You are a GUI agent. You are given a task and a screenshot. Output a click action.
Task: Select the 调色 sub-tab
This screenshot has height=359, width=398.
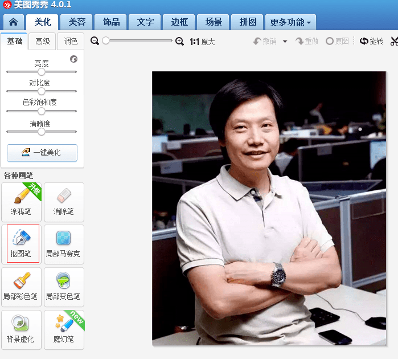pos(71,42)
